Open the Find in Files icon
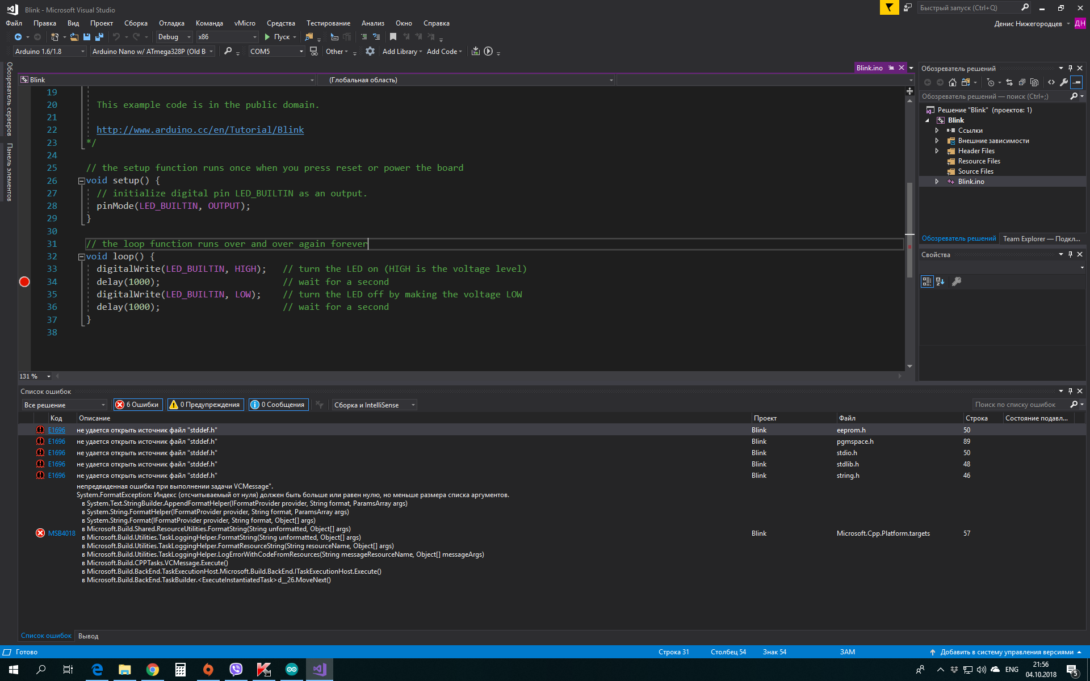 [309, 37]
